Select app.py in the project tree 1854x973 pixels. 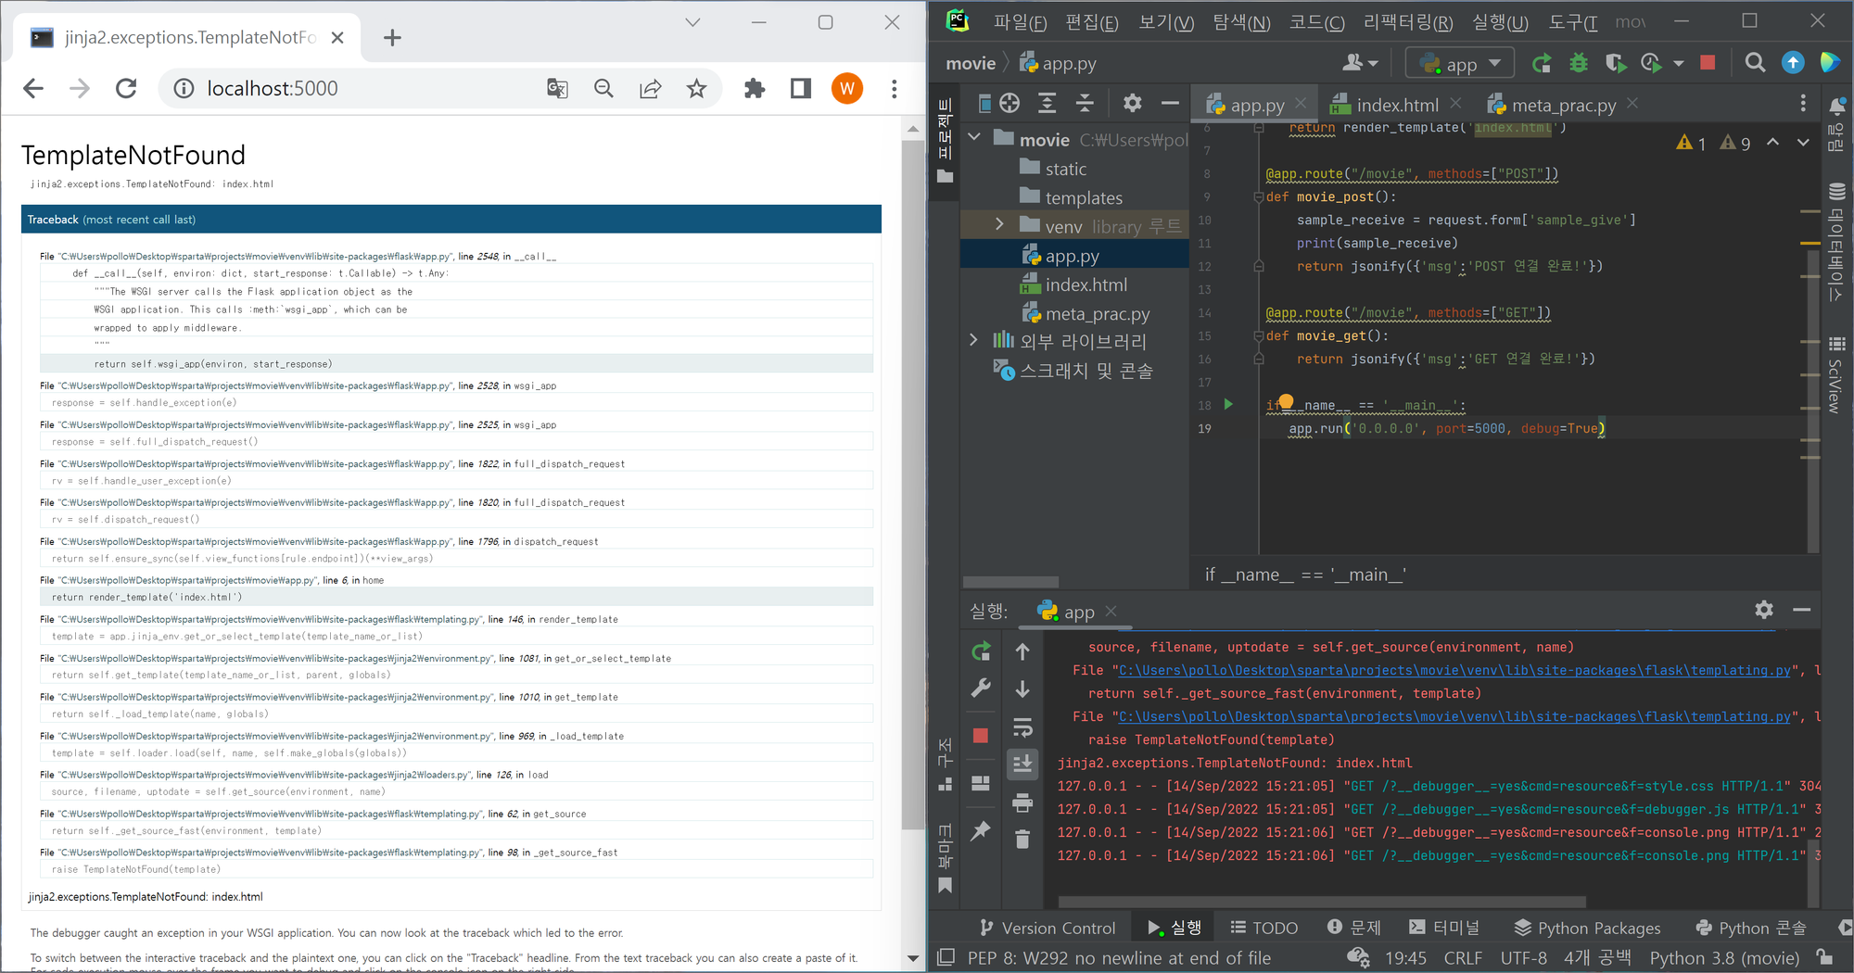pos(1072,256)
